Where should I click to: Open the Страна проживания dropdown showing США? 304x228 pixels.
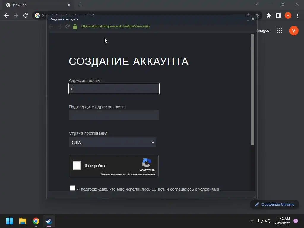pyautogui.click(x=112, y=142)
